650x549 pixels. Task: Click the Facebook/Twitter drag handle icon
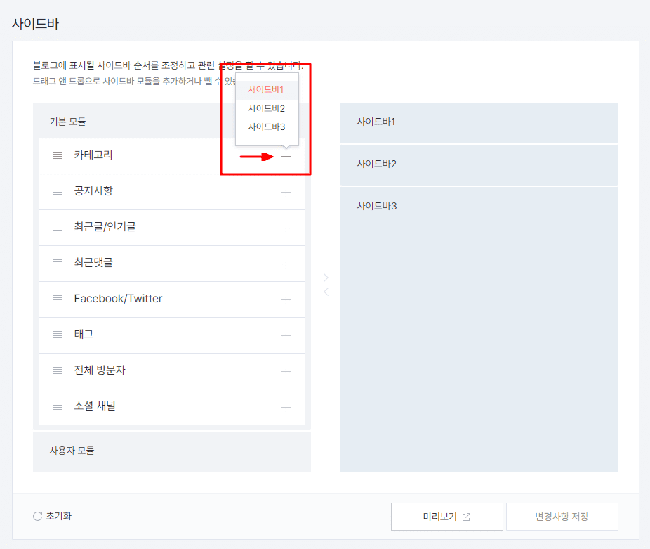(x=57, y=299)
